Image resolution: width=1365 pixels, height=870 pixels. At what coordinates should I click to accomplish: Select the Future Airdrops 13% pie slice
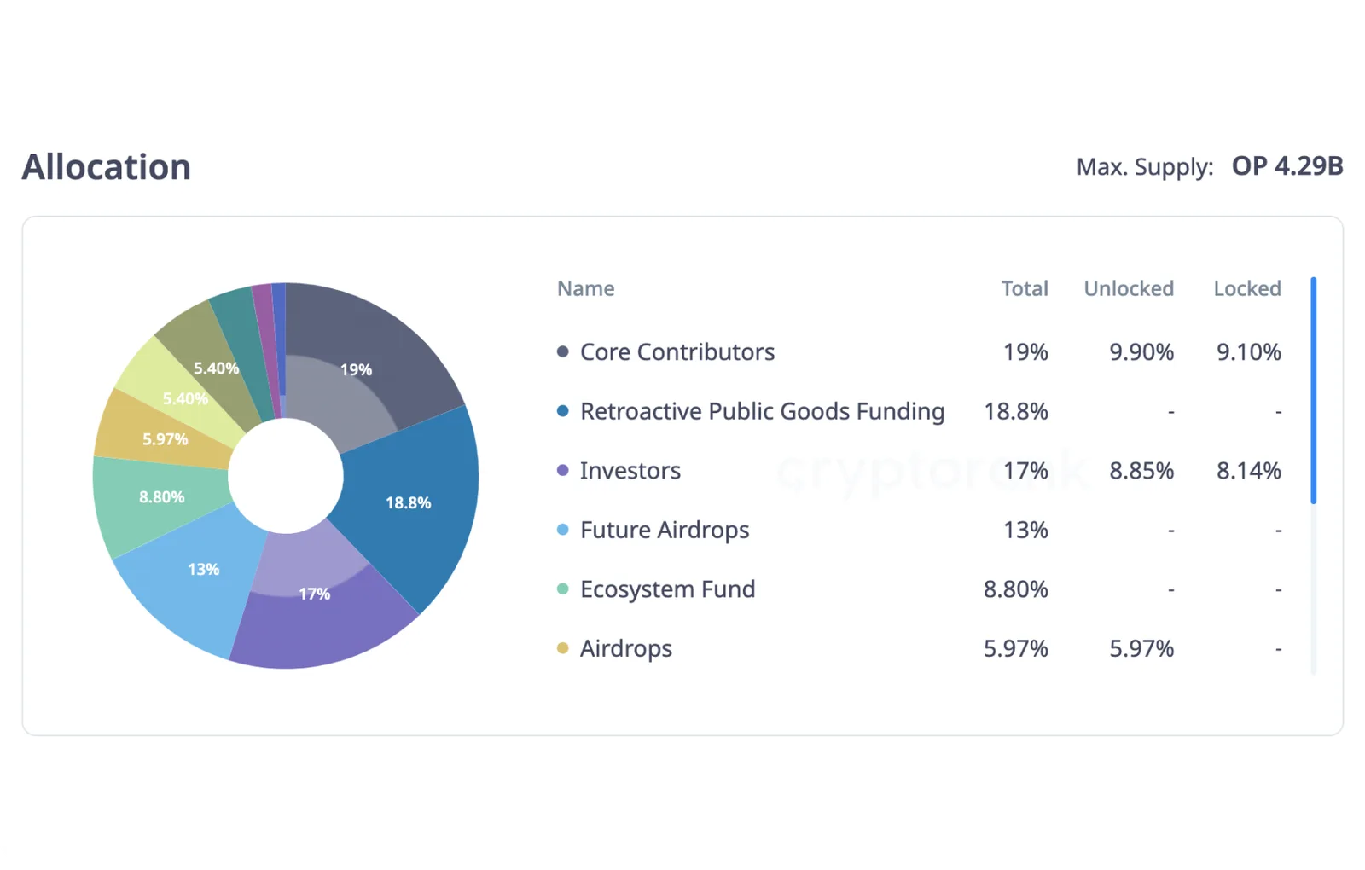192,580
